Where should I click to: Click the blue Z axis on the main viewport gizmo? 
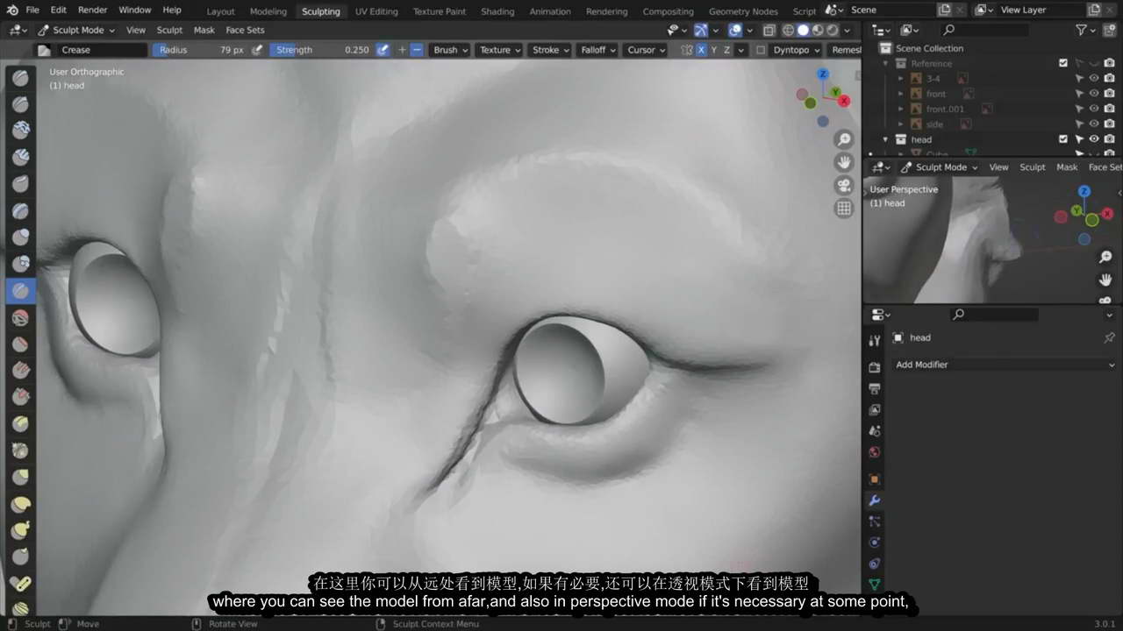coord(823,74)
